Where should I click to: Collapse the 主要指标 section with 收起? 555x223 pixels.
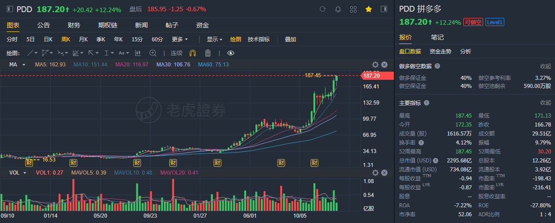coord(545,103)
